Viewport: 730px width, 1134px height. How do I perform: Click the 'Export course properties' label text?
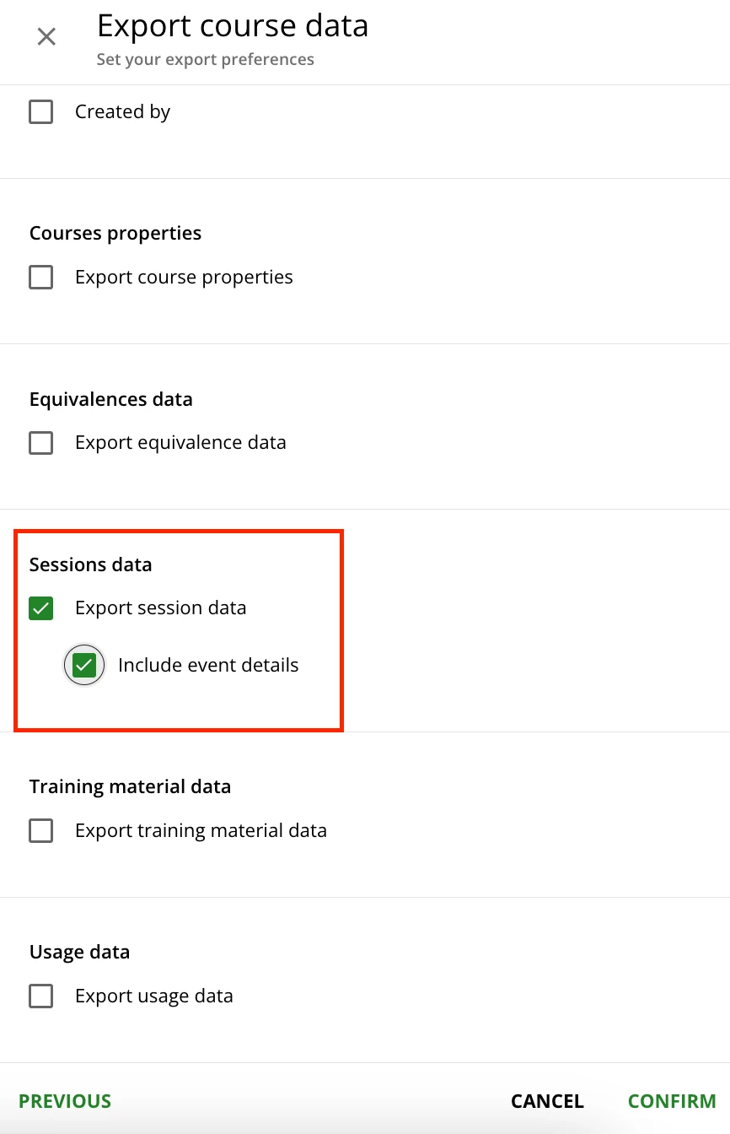tap(184, 278)
